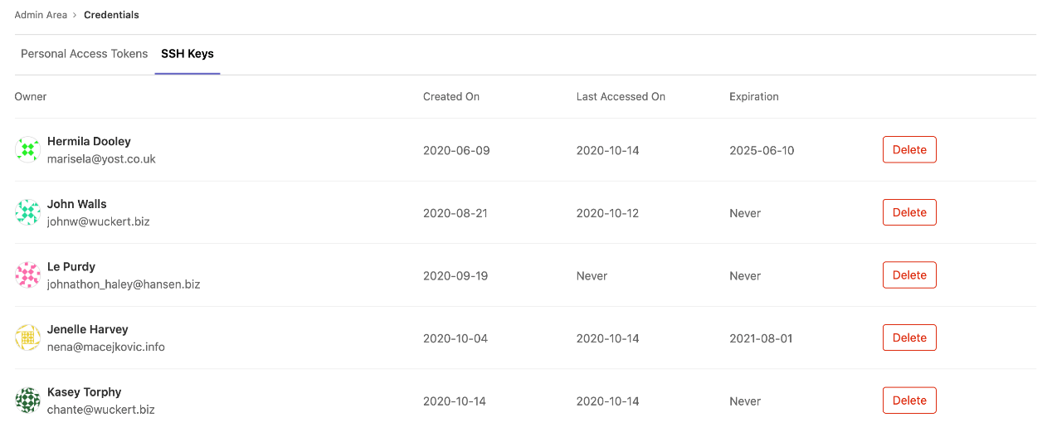Screen dimensions: 1057x437
Task: Click the Created On column header
Action: tap(451, 97)
